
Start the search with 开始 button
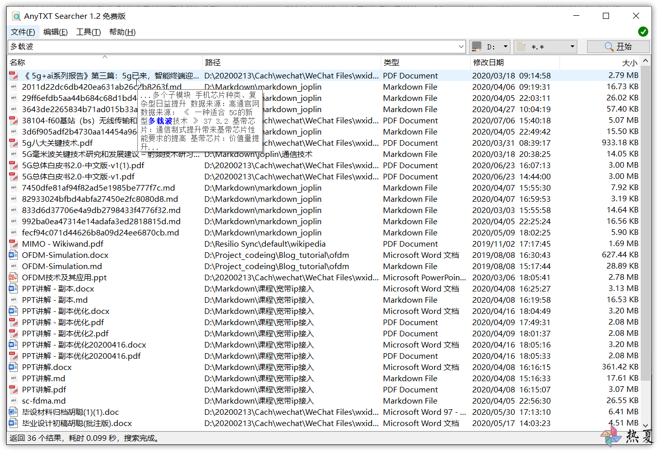(618, 47)
